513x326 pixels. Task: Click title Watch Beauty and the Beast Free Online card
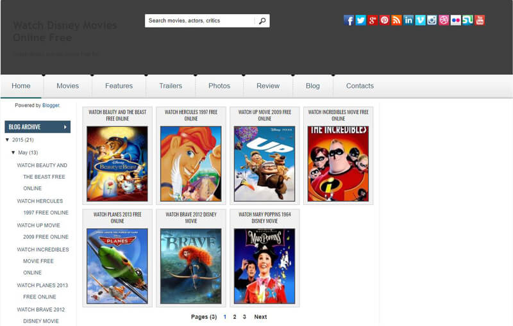[x=117, y=115]
